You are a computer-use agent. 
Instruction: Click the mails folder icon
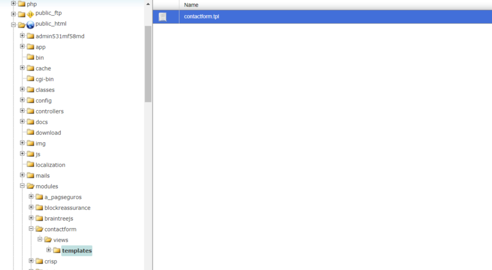pos(31,175)
